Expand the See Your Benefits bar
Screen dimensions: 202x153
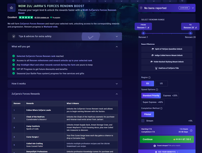(167, 152)
